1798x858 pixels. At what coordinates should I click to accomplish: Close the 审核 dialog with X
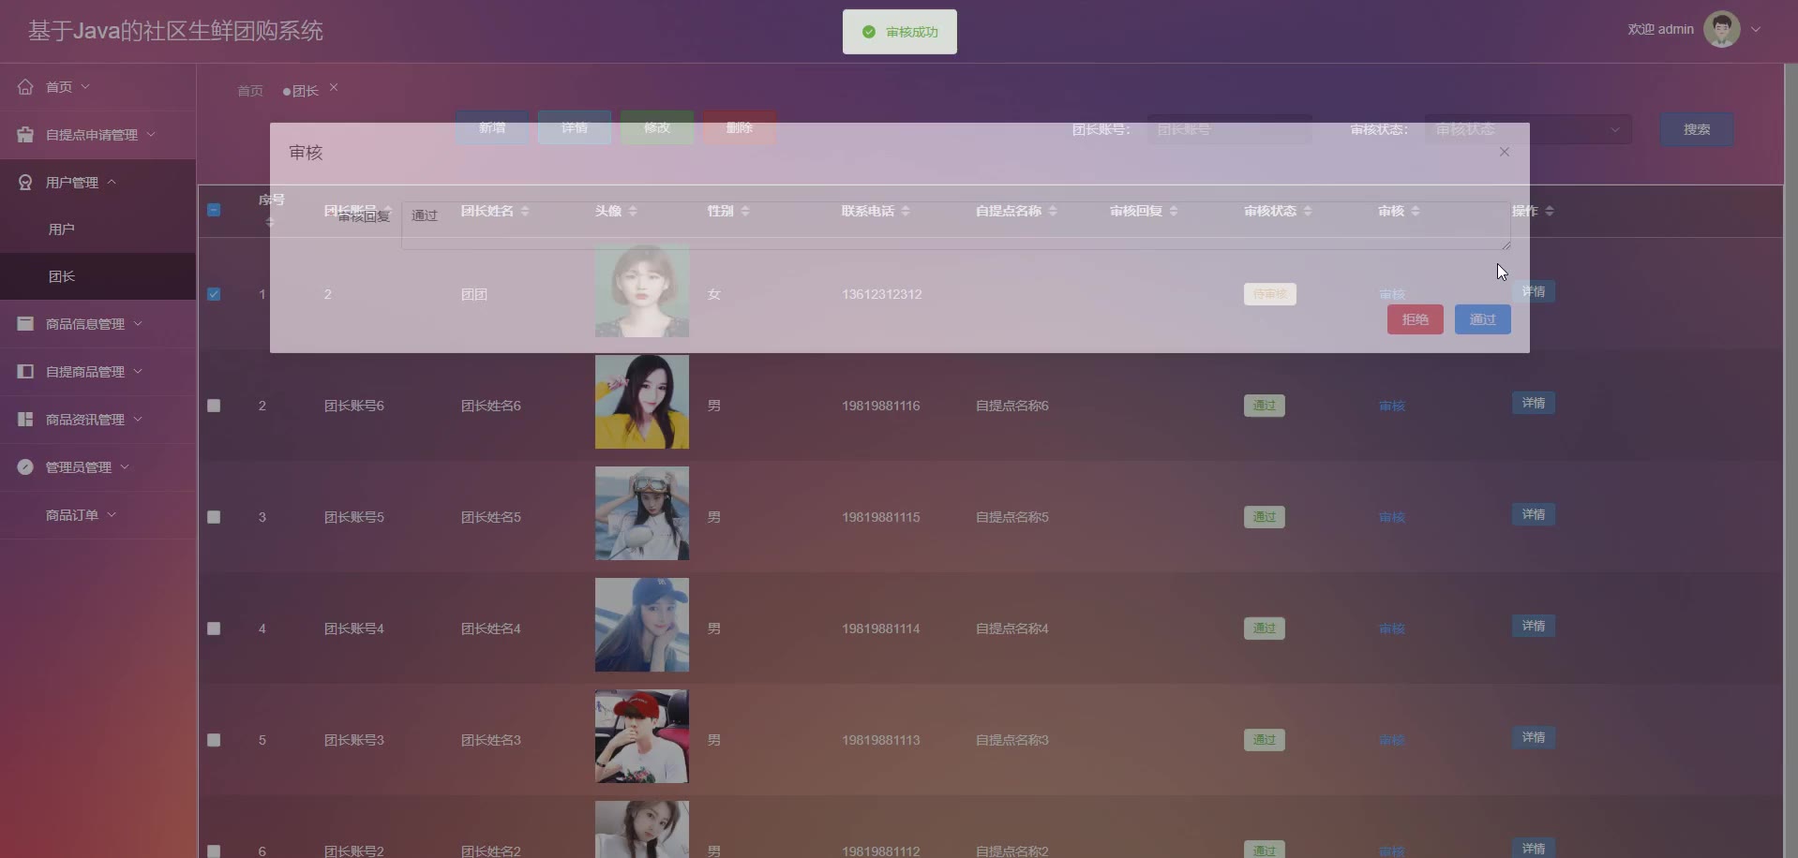click(1505, 152)
